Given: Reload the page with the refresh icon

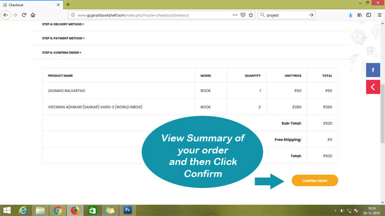Looking at the screenshot, I should [24, 15].
